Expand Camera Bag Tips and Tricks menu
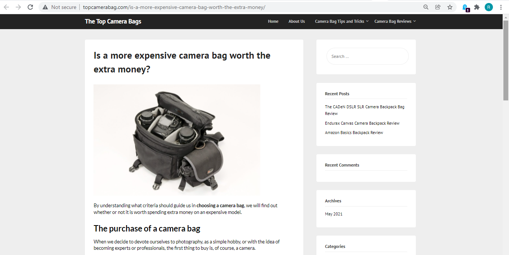 coord(341,21)
